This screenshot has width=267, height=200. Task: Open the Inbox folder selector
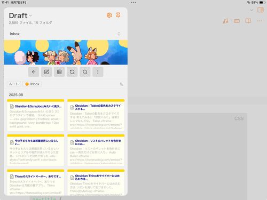pyautogui.click(x=65, y=34)
